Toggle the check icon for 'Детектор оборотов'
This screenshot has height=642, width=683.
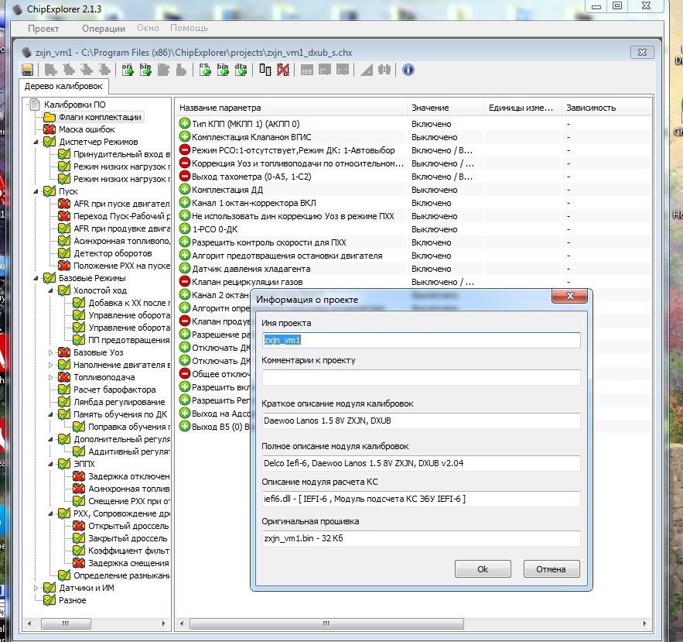coord(64,253)
